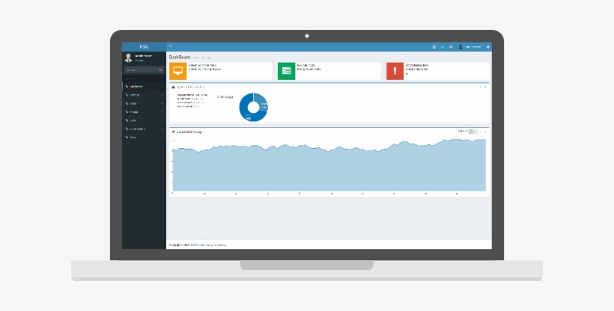
Task: Open the user account menu in top bar
Action: [472, 46]
